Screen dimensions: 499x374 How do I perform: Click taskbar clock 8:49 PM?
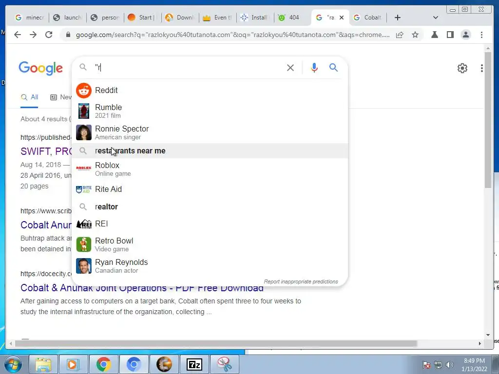coord(474,365)
